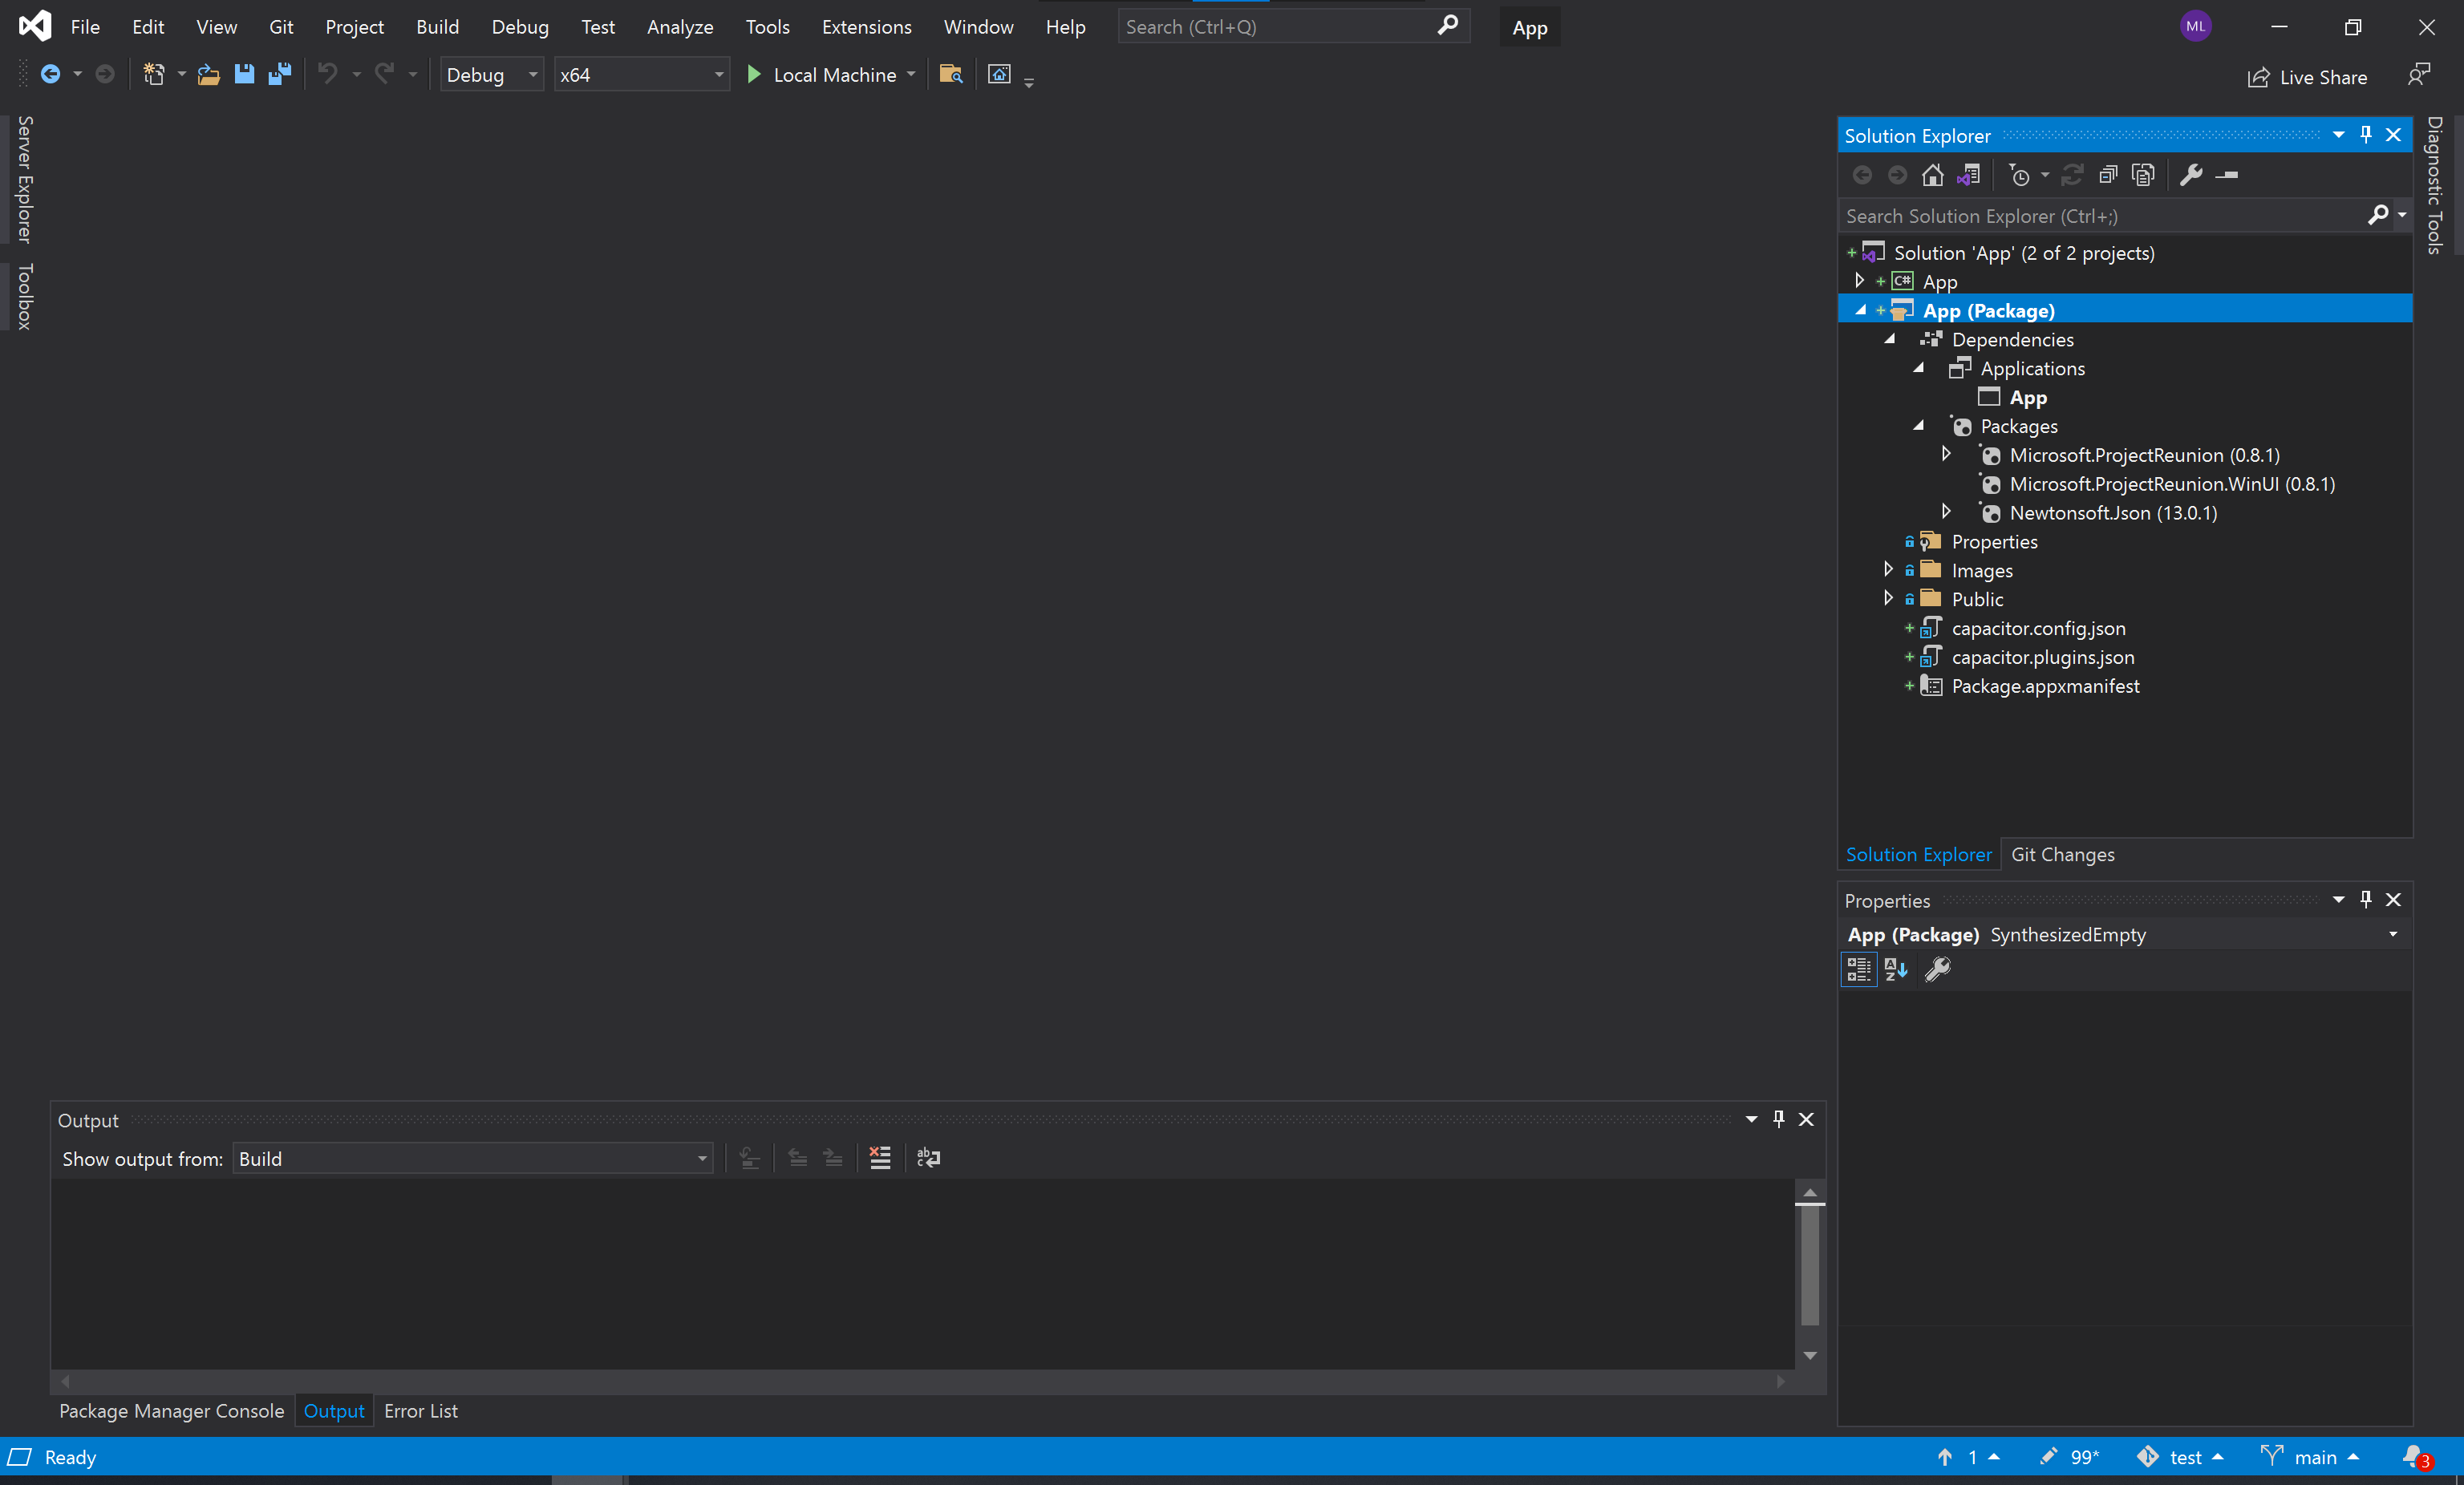
Task: Select Package.appxmanifest file
Action: 2045,686
